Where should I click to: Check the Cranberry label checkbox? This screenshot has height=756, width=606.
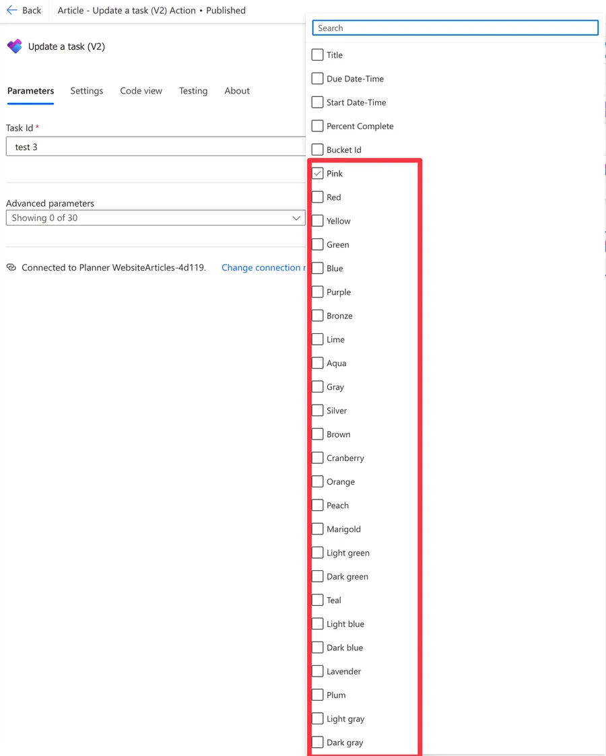(x=318, y=458)
